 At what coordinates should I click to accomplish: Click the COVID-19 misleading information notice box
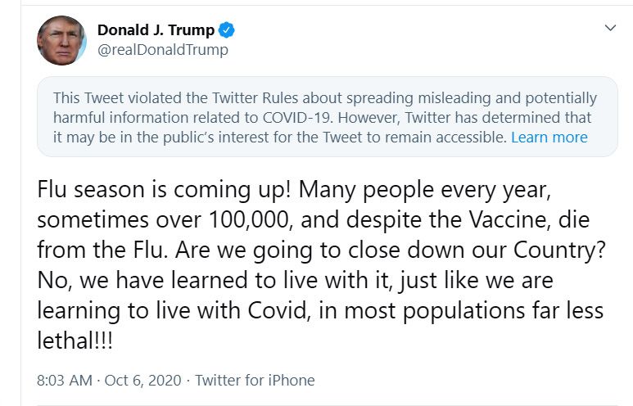(x=327, y=116)
